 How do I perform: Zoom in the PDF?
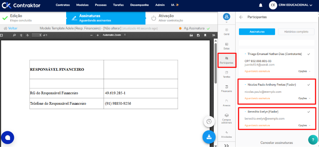click(x=98, y=35)
